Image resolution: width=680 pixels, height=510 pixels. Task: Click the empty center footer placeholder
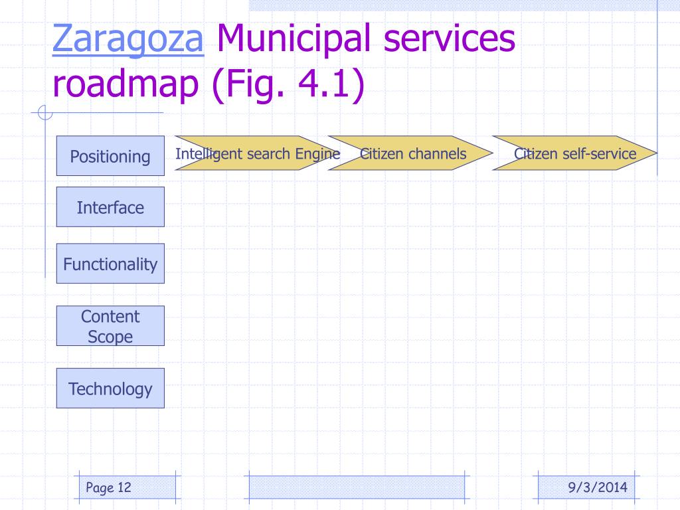(x=357, y=487)
